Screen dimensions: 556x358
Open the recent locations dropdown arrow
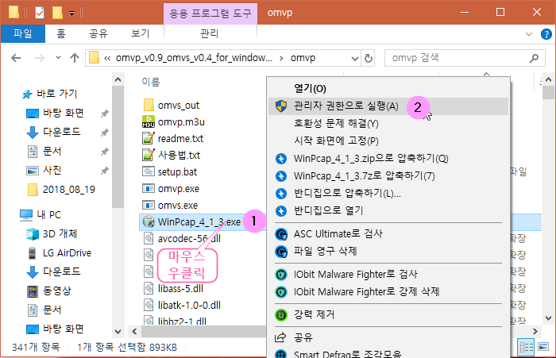58,57
